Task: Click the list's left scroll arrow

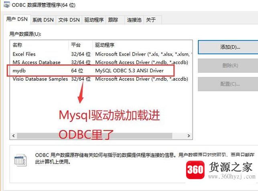Action: pos(14,136)
